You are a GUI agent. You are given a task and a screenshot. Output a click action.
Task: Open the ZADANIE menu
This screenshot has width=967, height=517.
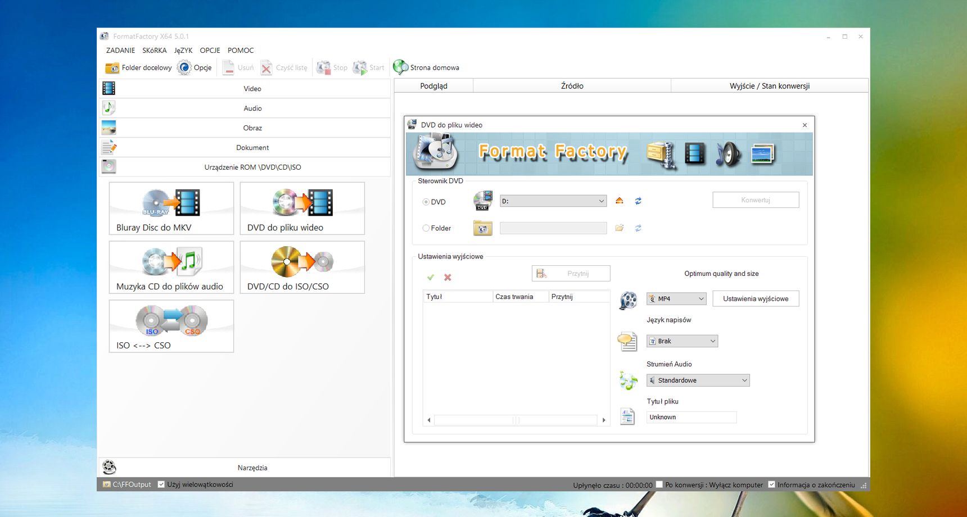(x=120, y=50)
